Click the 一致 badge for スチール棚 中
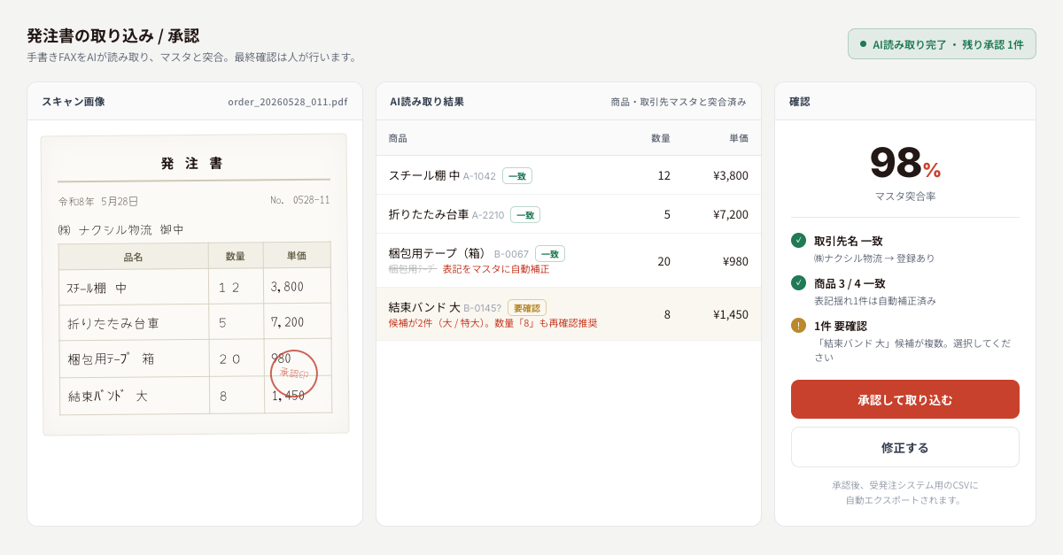Screen dimensions: 1063x555 point(517,175)
